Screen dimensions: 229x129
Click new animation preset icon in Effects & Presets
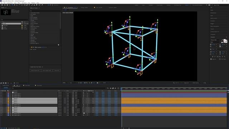pyautogui.click(x=59, y=45)
